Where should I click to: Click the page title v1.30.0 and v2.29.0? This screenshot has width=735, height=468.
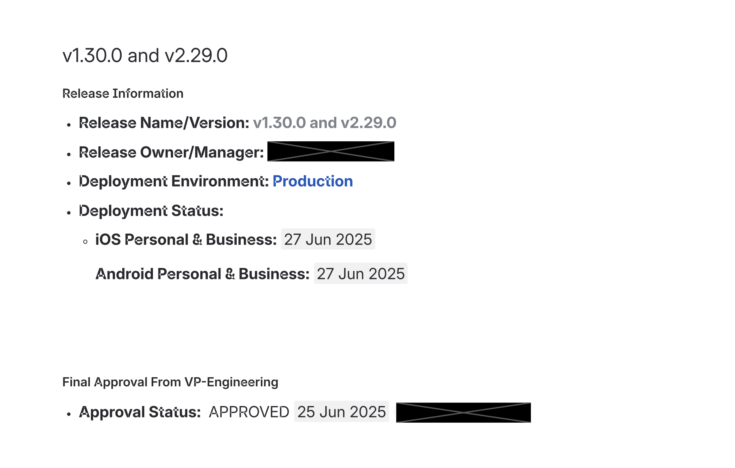tap(145, 55)
